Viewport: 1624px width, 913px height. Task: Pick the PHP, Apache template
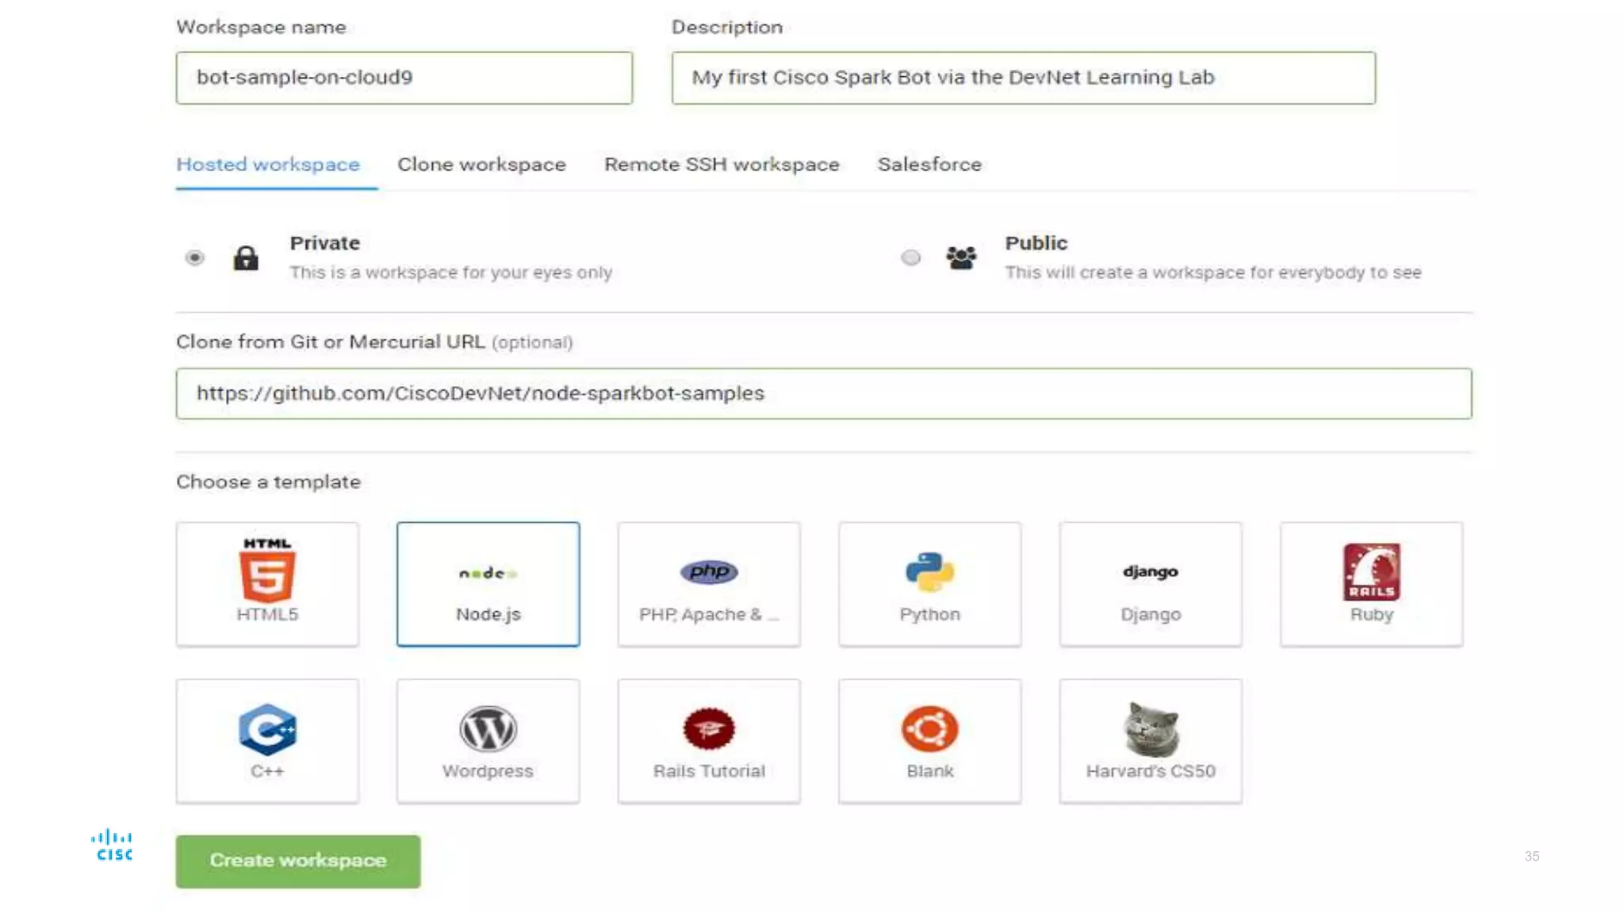708,584
